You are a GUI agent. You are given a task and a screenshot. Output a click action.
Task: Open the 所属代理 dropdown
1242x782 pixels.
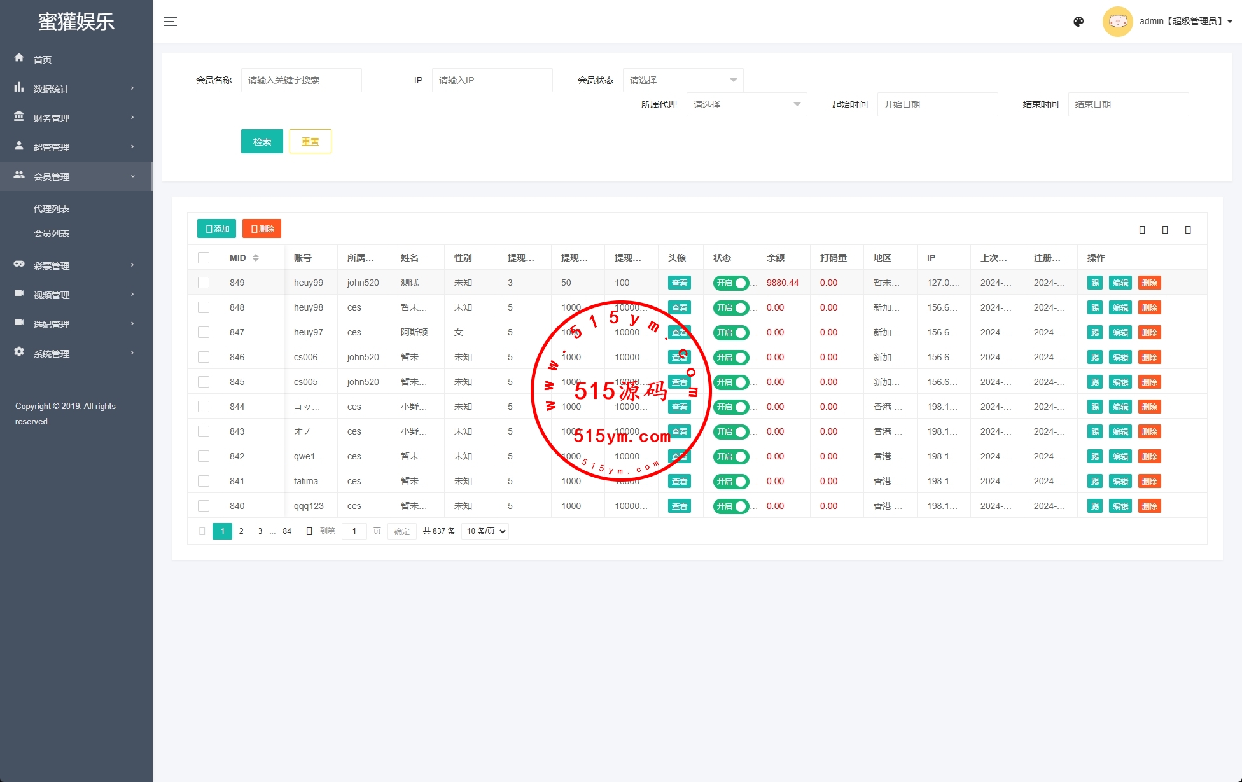pos(746,104)
